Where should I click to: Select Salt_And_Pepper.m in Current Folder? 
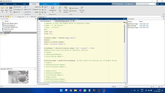[x=10, y=25]
